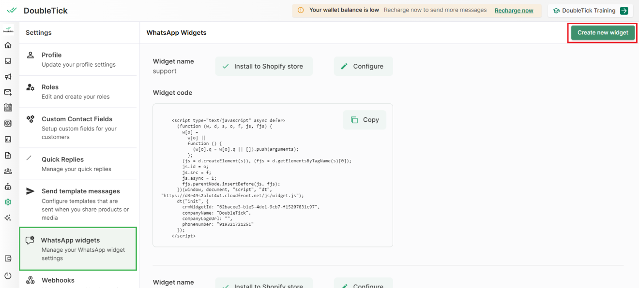The width and height of the screenshot is (639, 288).
Task: Click the small DoubleTick logo in left rail
Action: (8, 30)
